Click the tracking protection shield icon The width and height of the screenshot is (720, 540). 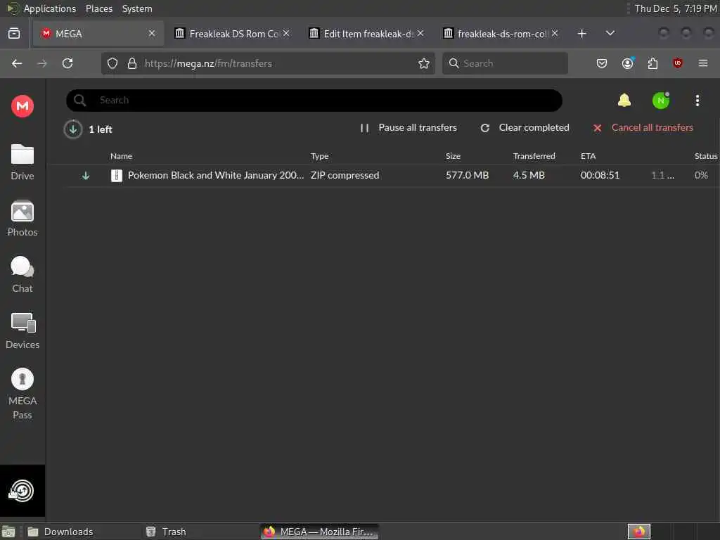tap(112, 63)
